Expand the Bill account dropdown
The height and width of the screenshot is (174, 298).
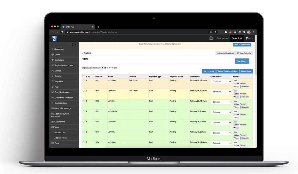coord(248,38)
